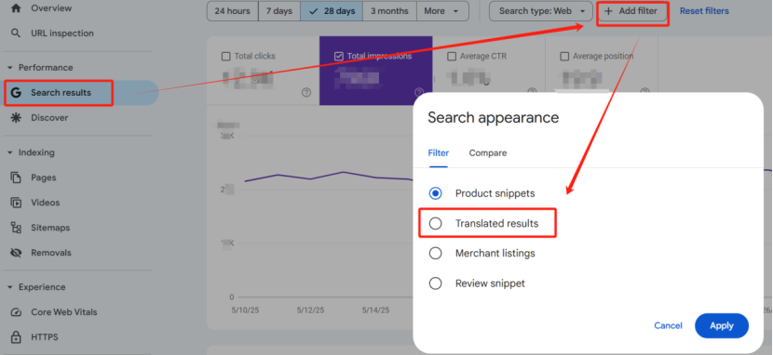Screen dimensions: 773x355
Task: Click the Sitemaps icon
Action: (16, 228)
